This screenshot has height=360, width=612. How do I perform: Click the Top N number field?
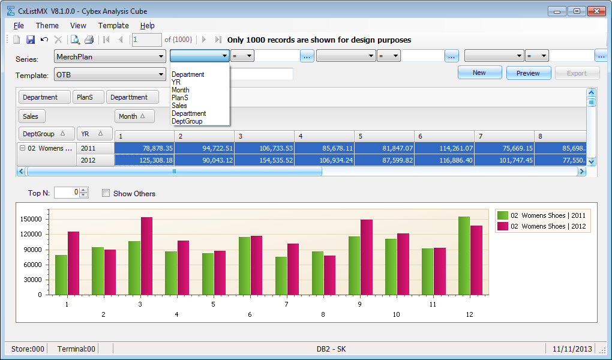pos(67,192)
